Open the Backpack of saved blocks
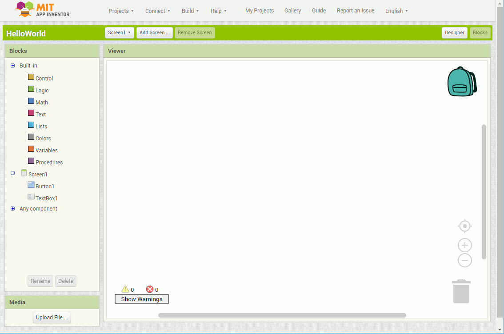The image size is (504, 334). click(462, 82)
